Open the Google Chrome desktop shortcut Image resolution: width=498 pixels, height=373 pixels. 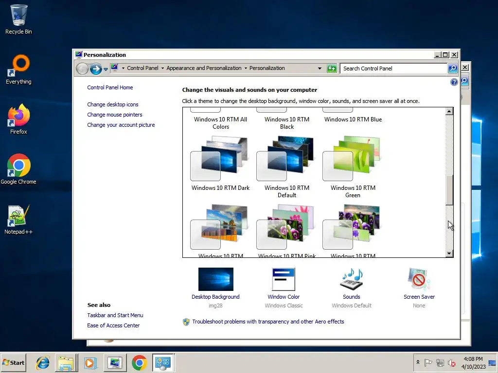pos(18,169)
